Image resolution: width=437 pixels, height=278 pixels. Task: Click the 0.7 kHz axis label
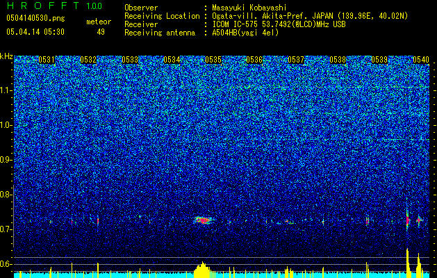tap(5, 229)
